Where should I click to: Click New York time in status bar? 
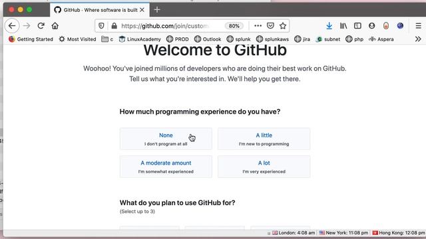pyautogui.click(x=343, y=233)
